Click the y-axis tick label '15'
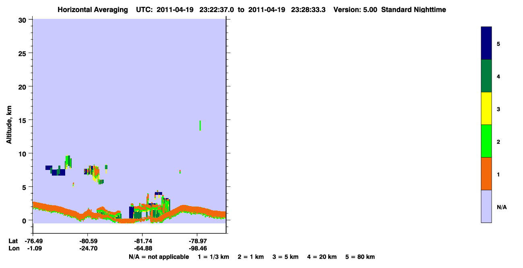The image size is (523, 268). tap(23, 120)
